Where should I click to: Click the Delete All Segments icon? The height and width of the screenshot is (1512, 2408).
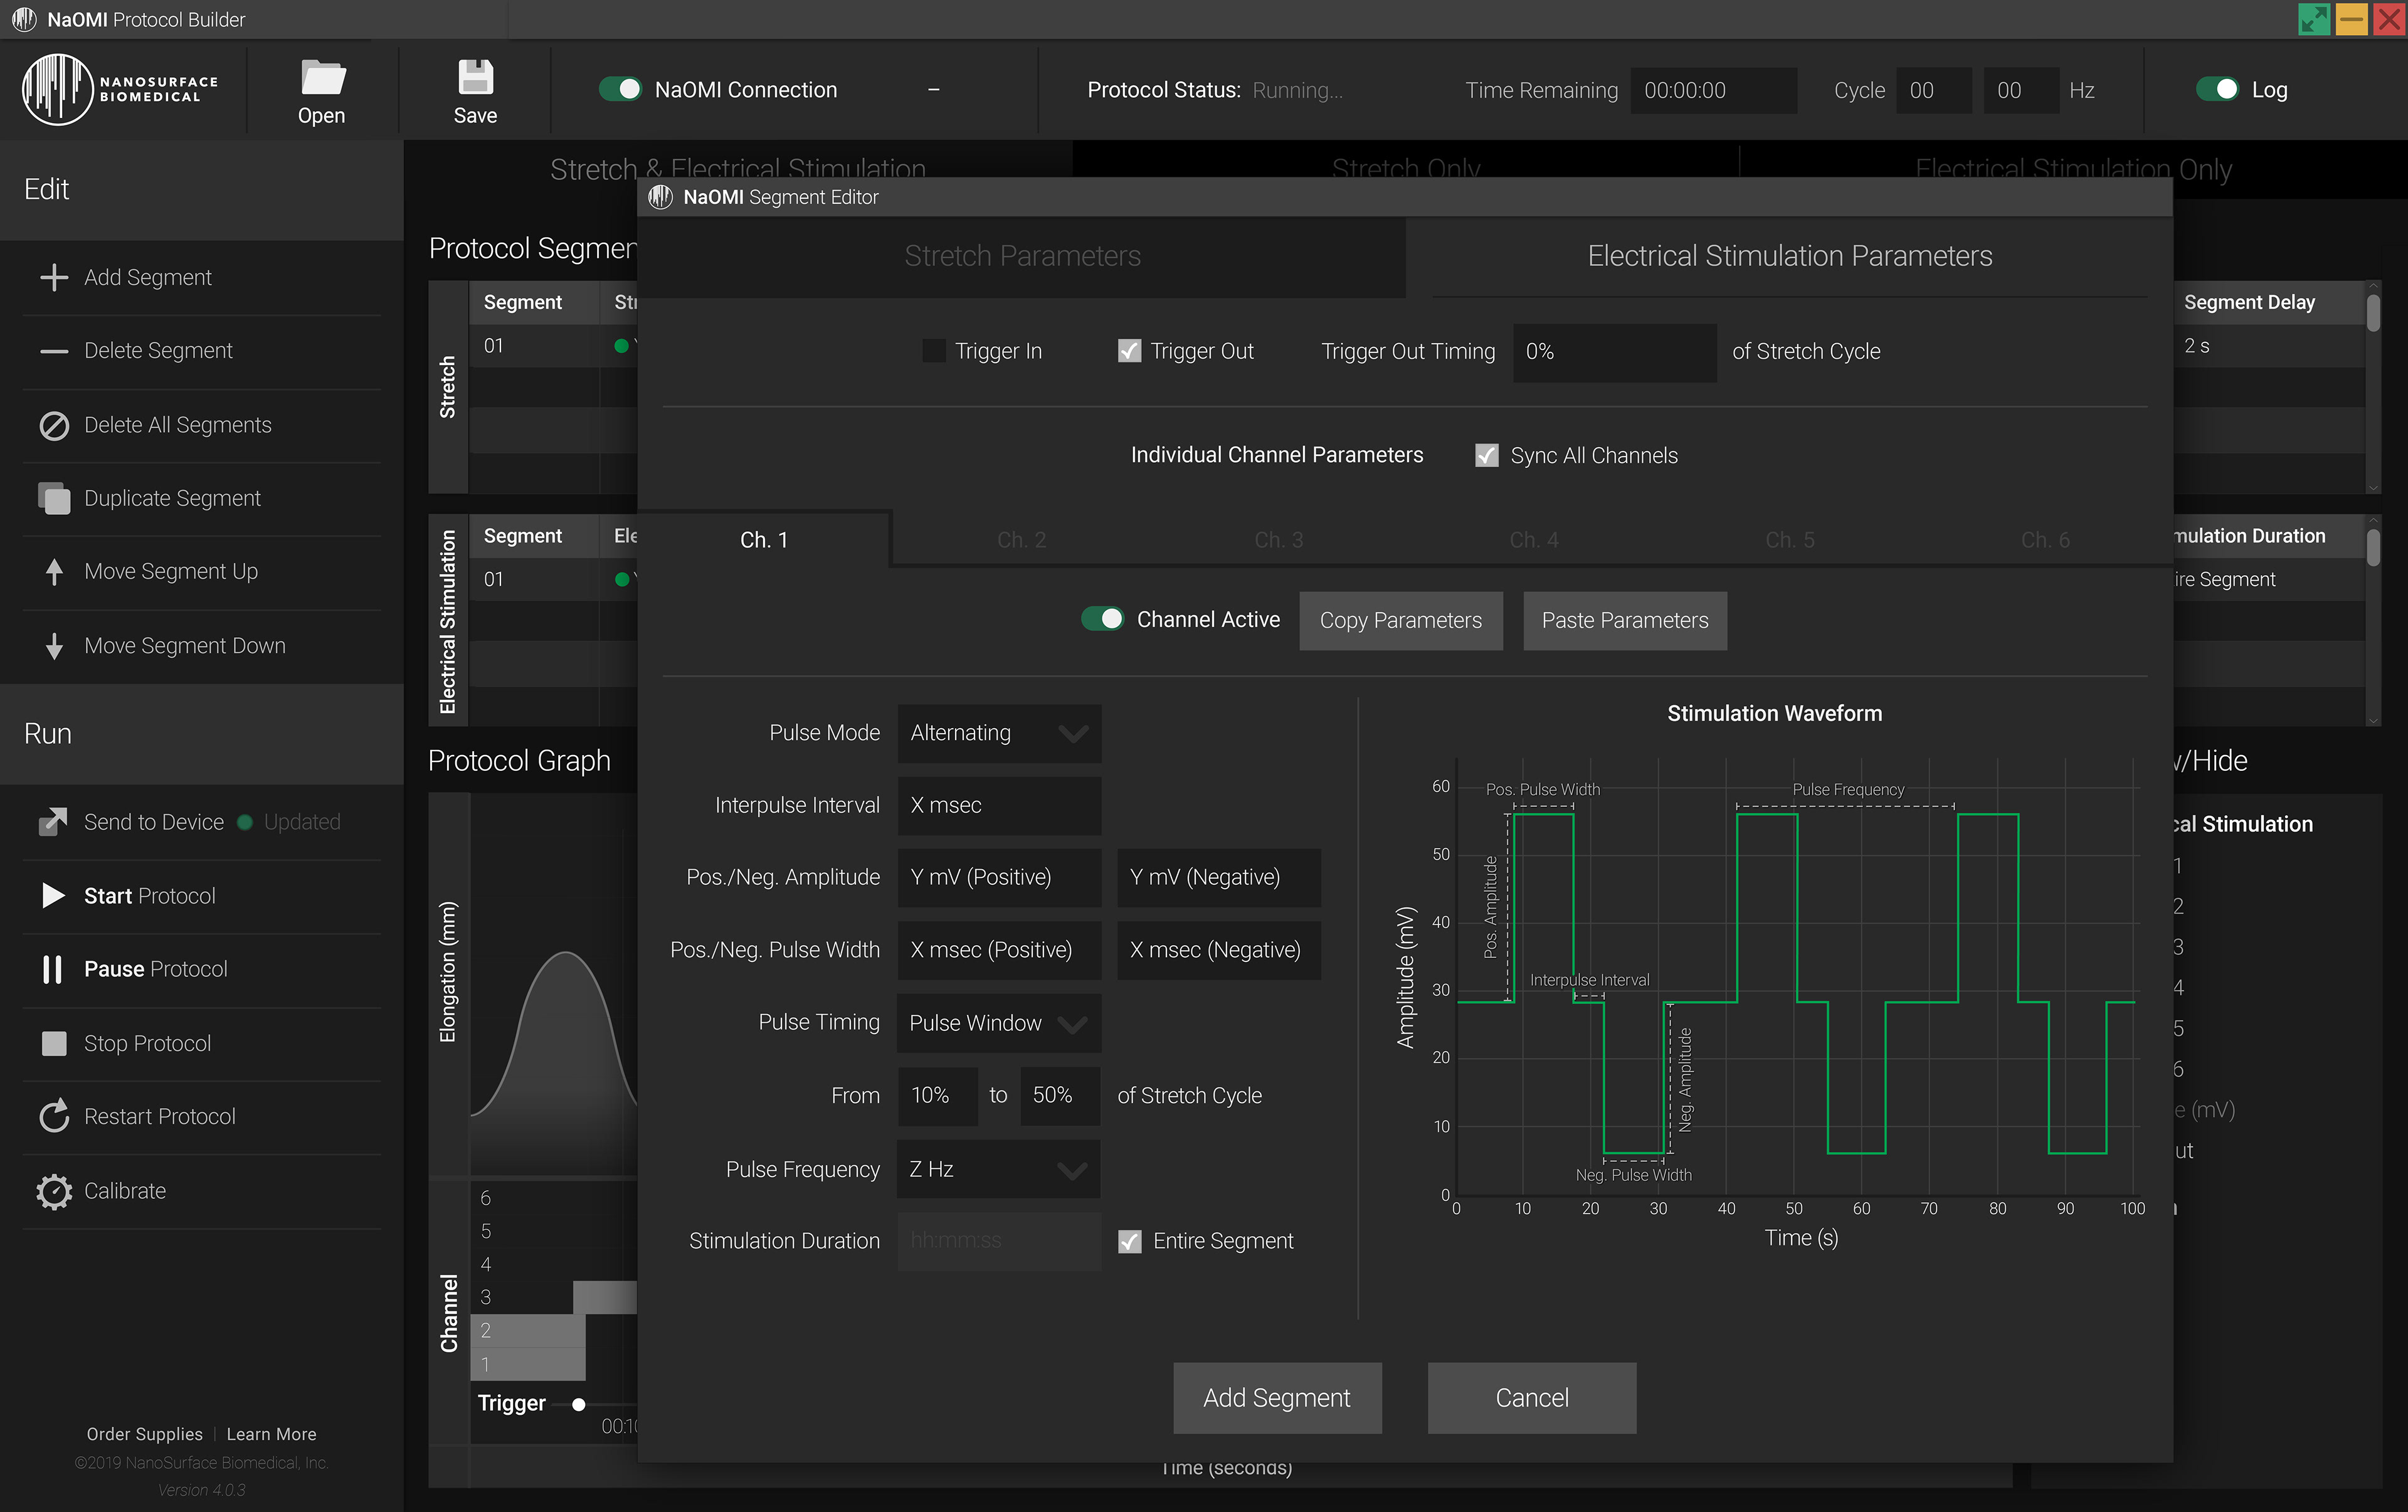[54, 425]
